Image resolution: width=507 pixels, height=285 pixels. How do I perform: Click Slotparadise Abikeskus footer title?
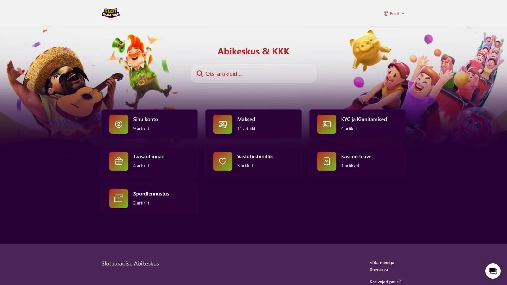tap(130, 263)
